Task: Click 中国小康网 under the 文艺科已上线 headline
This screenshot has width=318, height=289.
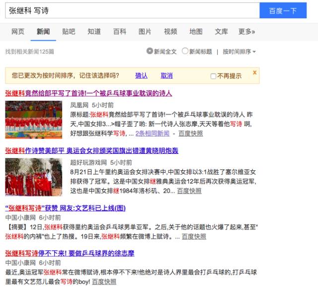Action: point(20,217)
